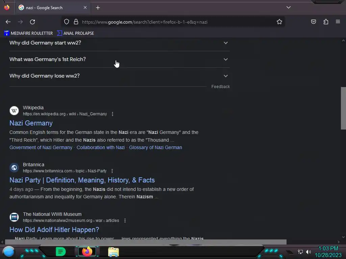The image size is (346, 259).
Task: Click the Wikipedia URL breadcrumb text
Action: [x=65, y=114]
